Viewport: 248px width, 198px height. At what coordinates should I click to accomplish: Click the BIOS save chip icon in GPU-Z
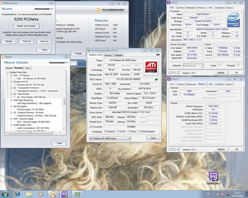(x=156, y=79)
